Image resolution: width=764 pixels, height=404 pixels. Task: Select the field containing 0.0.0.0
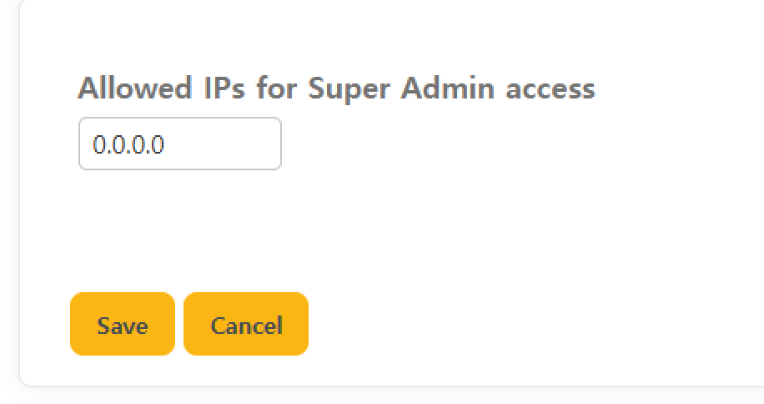click(x=180, y=144)
